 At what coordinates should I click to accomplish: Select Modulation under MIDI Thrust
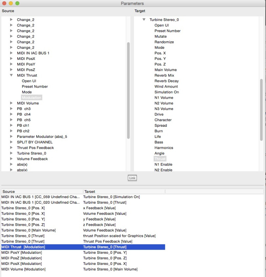32,98
